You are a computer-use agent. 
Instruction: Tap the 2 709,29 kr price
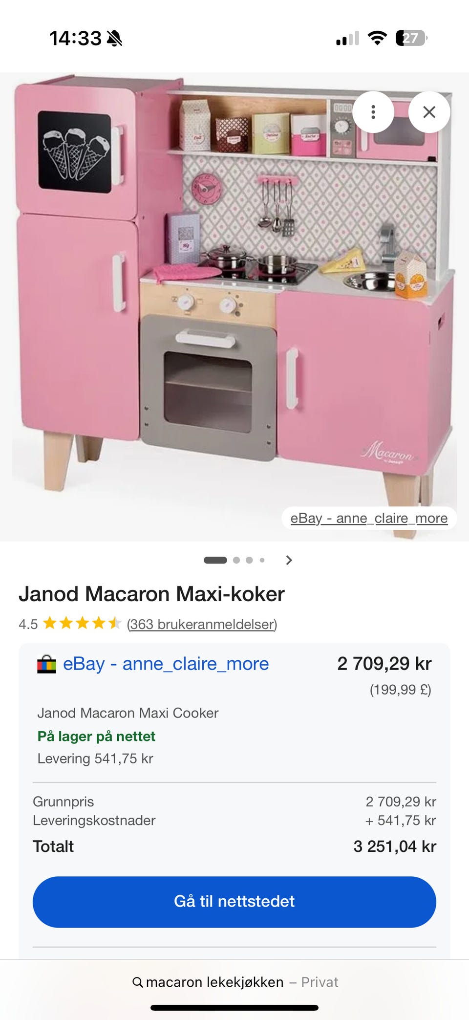[384, 664]
